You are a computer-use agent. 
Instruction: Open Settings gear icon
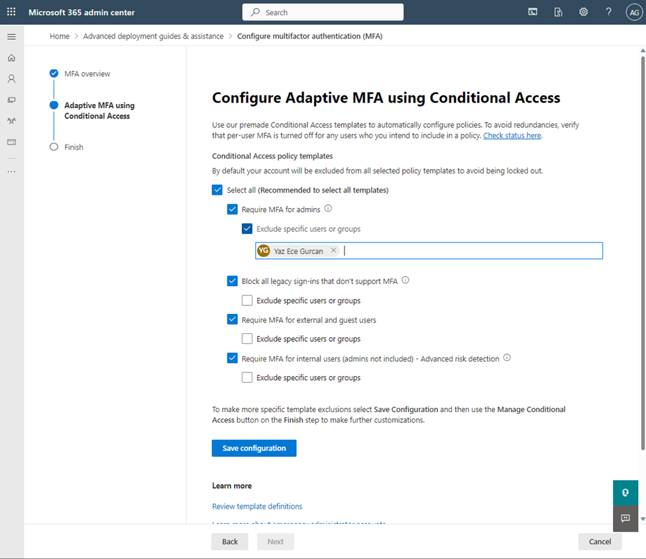pyautogui.click(x=583, y=12)
